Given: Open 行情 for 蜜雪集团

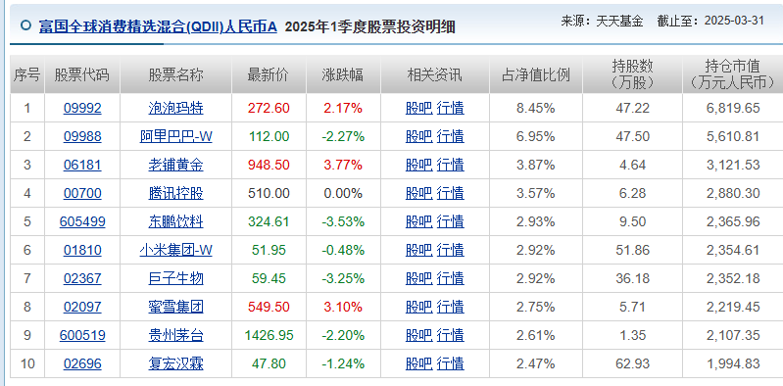Looking at the screenshot, I should (x=450, y=307).
